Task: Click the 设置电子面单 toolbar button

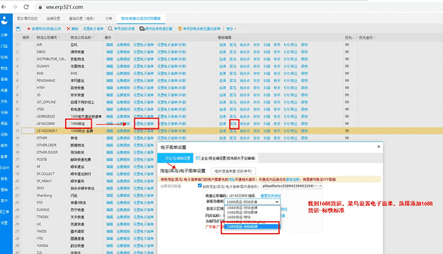Action: (93, 29)
